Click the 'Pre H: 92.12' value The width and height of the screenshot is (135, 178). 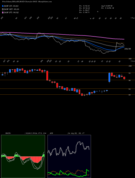(84, 8)
